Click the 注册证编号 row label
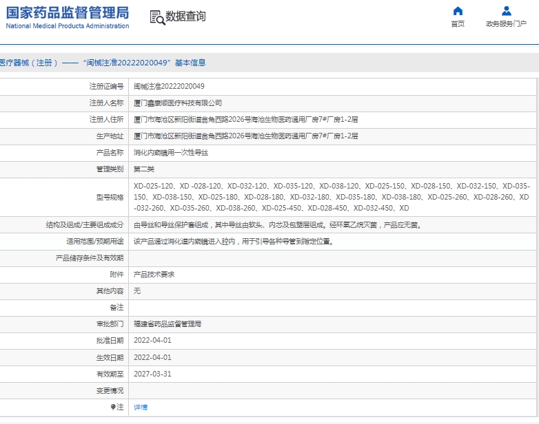The image size is (539, 424). tap(107, 86)
